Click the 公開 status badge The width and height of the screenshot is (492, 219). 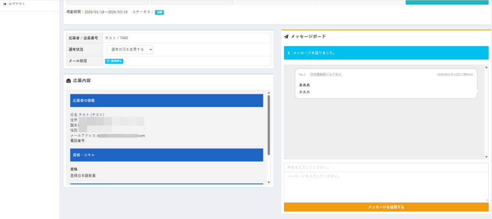click(x=159, y=12)
